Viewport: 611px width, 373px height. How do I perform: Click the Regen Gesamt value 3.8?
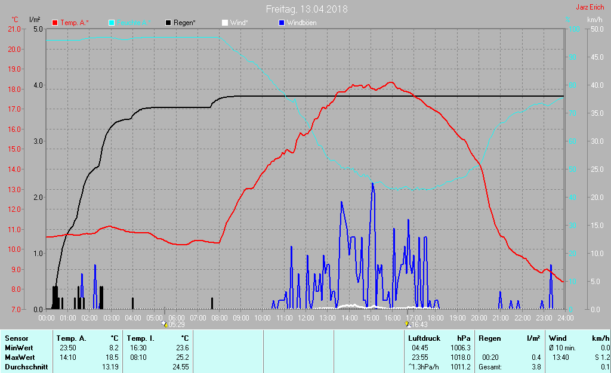[535, 367]
